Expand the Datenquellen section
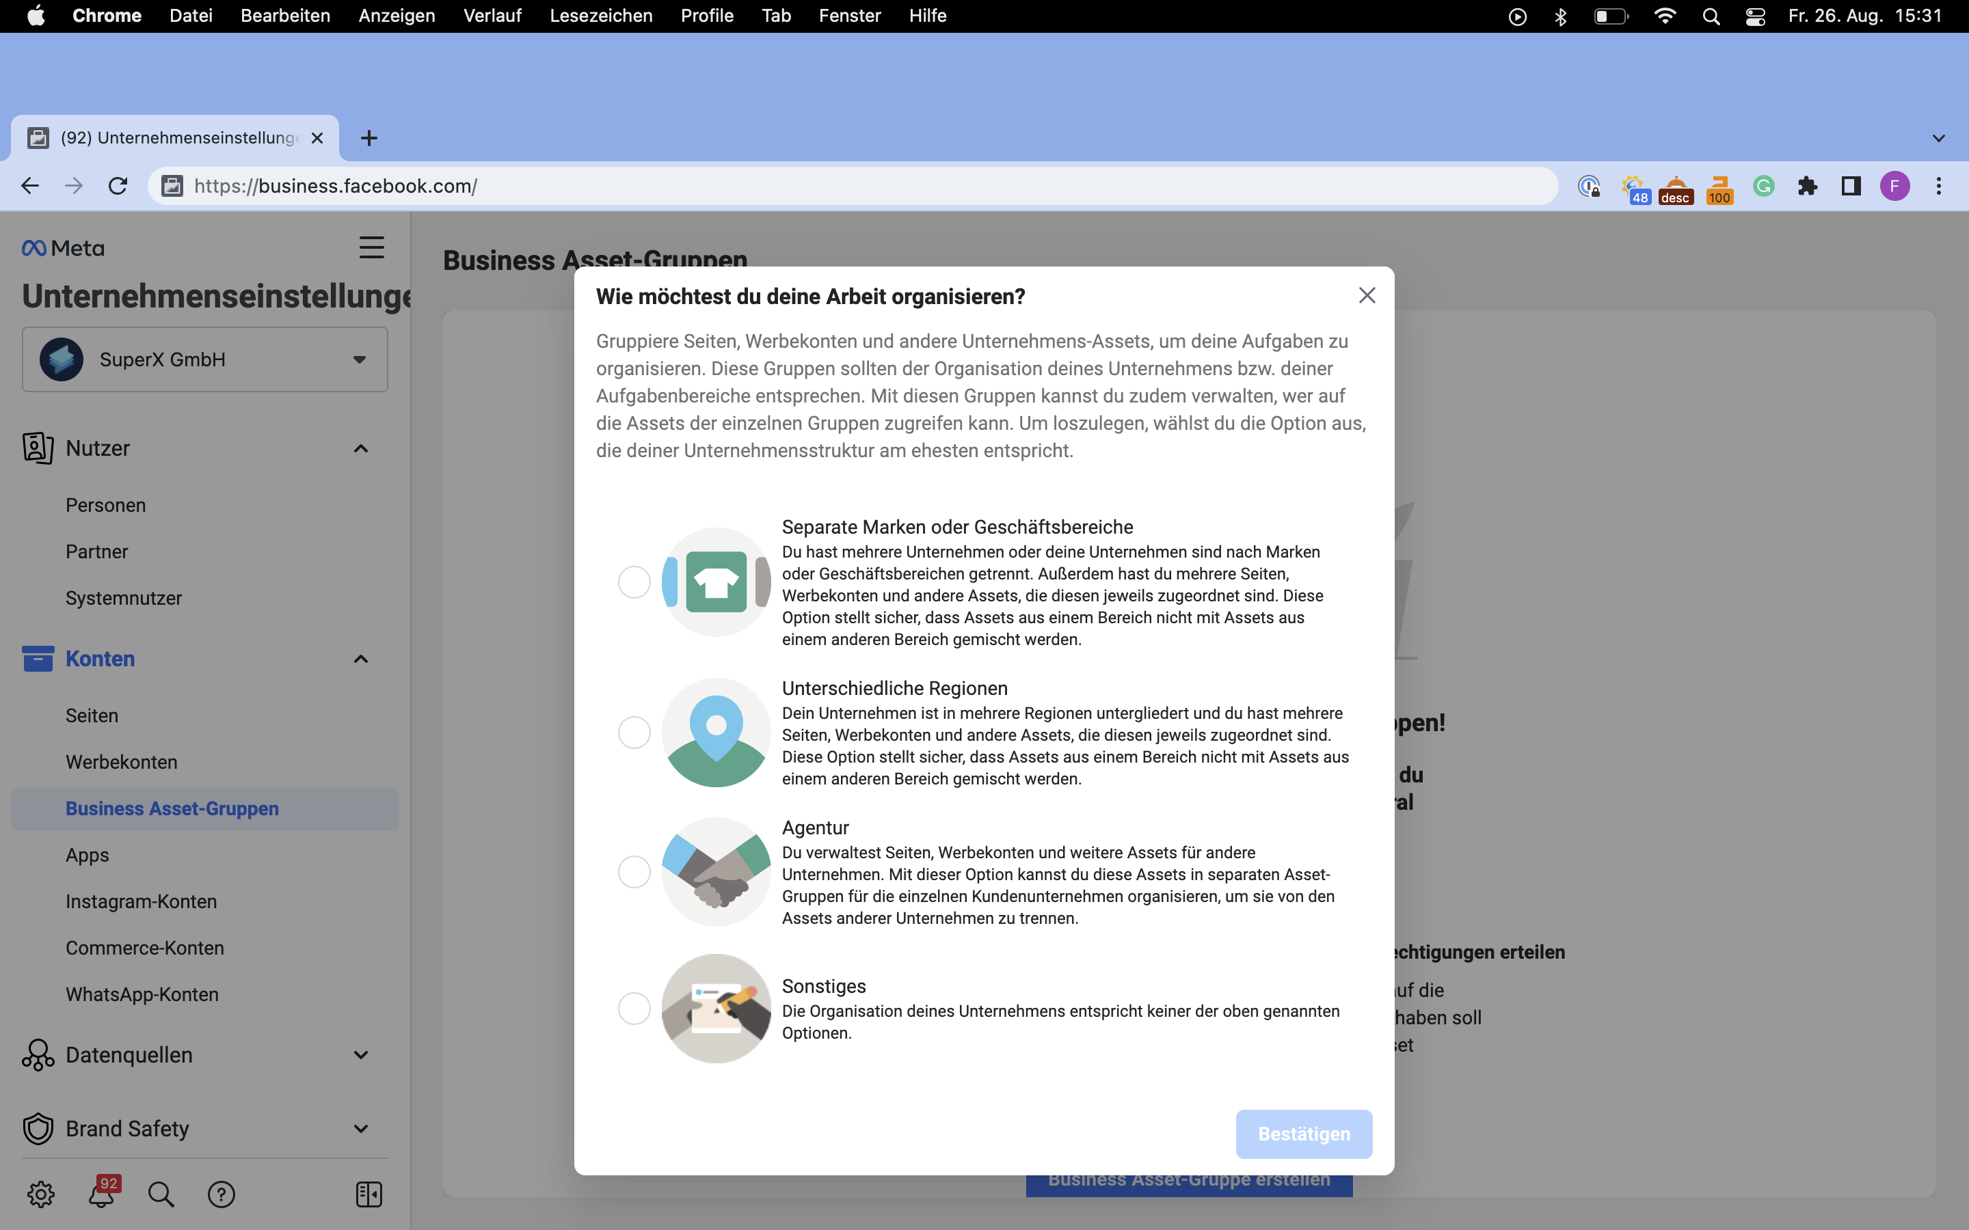 360,1055
